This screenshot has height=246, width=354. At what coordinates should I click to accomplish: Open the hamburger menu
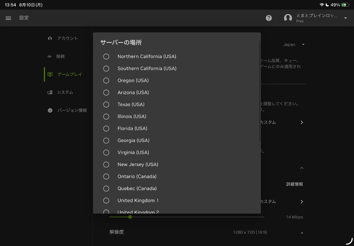(8, 18)
